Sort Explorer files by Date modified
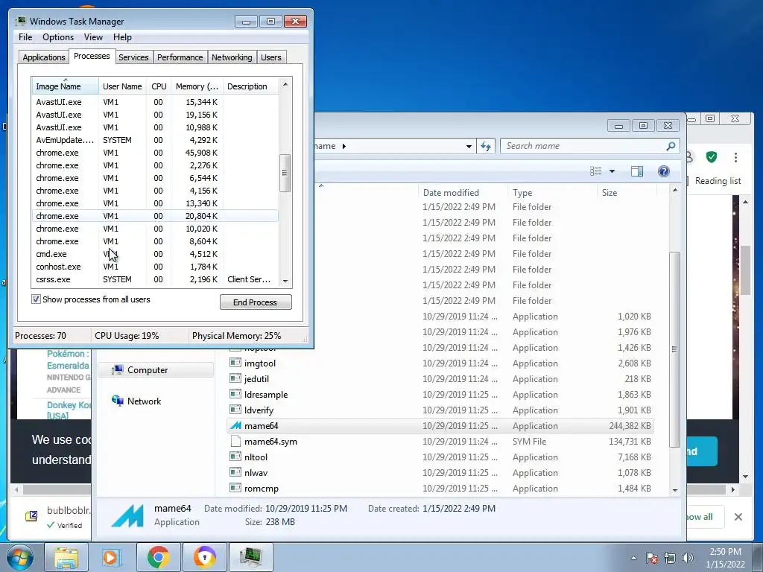The image size is (763, 572). pos(462,193)
